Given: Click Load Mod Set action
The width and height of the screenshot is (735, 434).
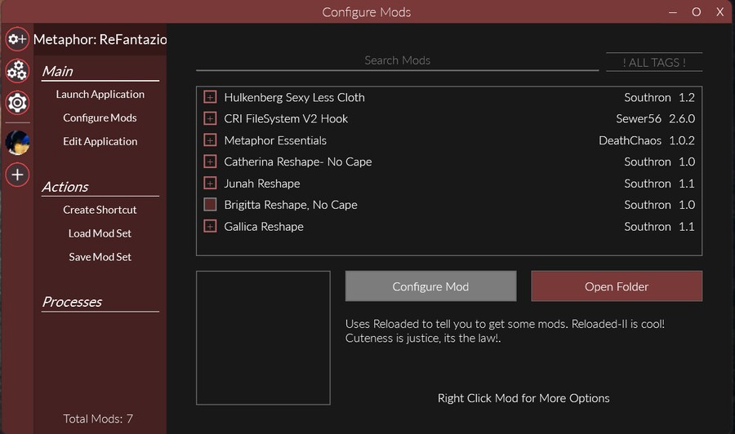Looking at the screenshot, I should point(100,233).
